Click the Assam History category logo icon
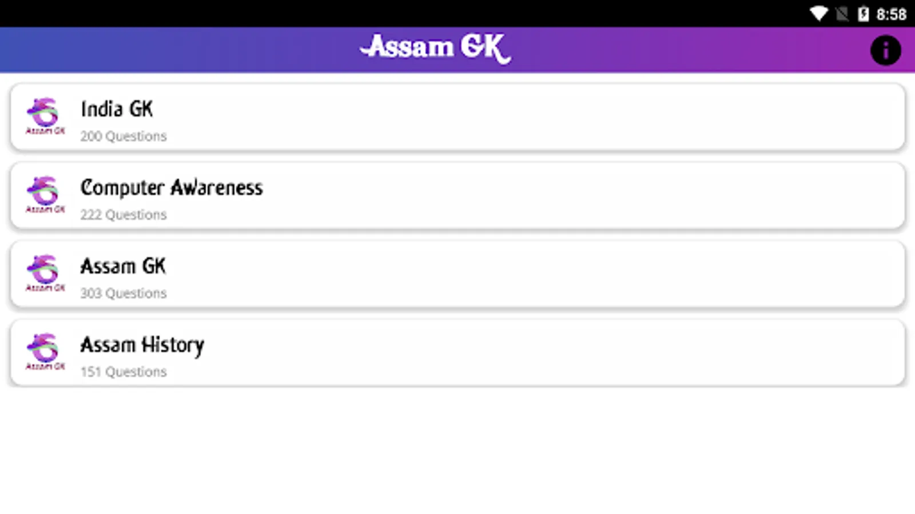The width and height of the screenshot is (915, 514). coord(45,351)
